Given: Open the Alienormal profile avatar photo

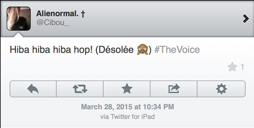Looking at the screenshot, I should pos(18,19).
